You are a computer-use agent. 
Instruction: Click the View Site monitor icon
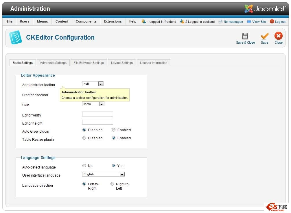tap(249, 22)
